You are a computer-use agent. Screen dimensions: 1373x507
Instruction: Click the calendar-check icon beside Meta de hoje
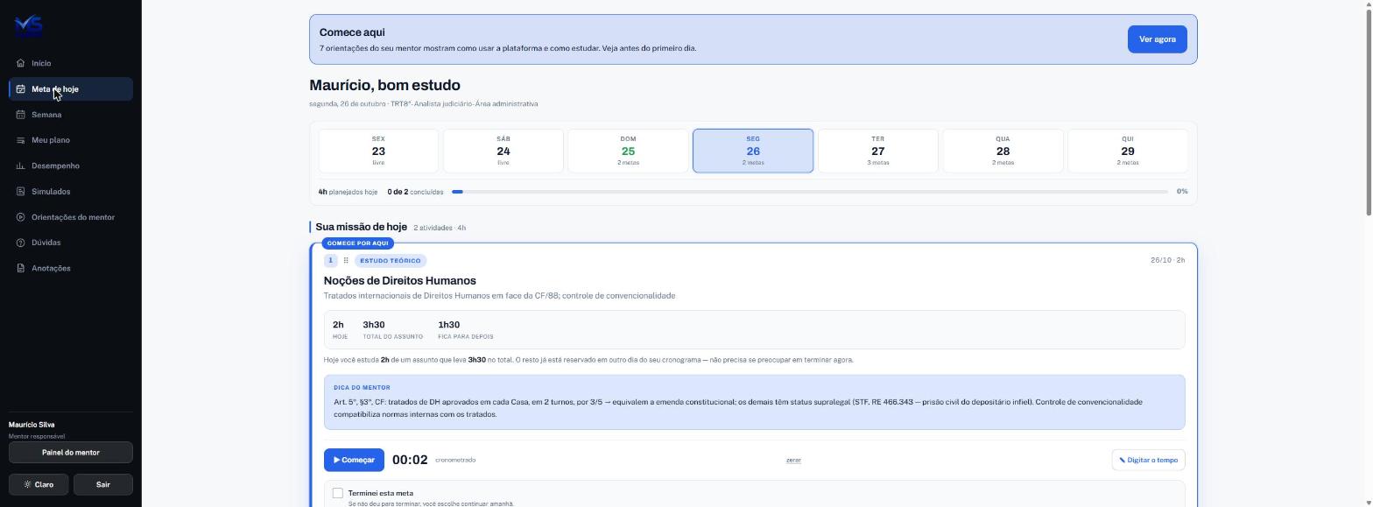coord(21,88)
